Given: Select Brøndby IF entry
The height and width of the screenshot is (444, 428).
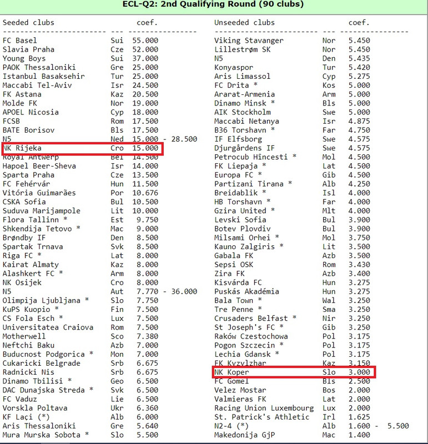Looking at the screenshot, I should pyautogui.click(x=24, y=238).
